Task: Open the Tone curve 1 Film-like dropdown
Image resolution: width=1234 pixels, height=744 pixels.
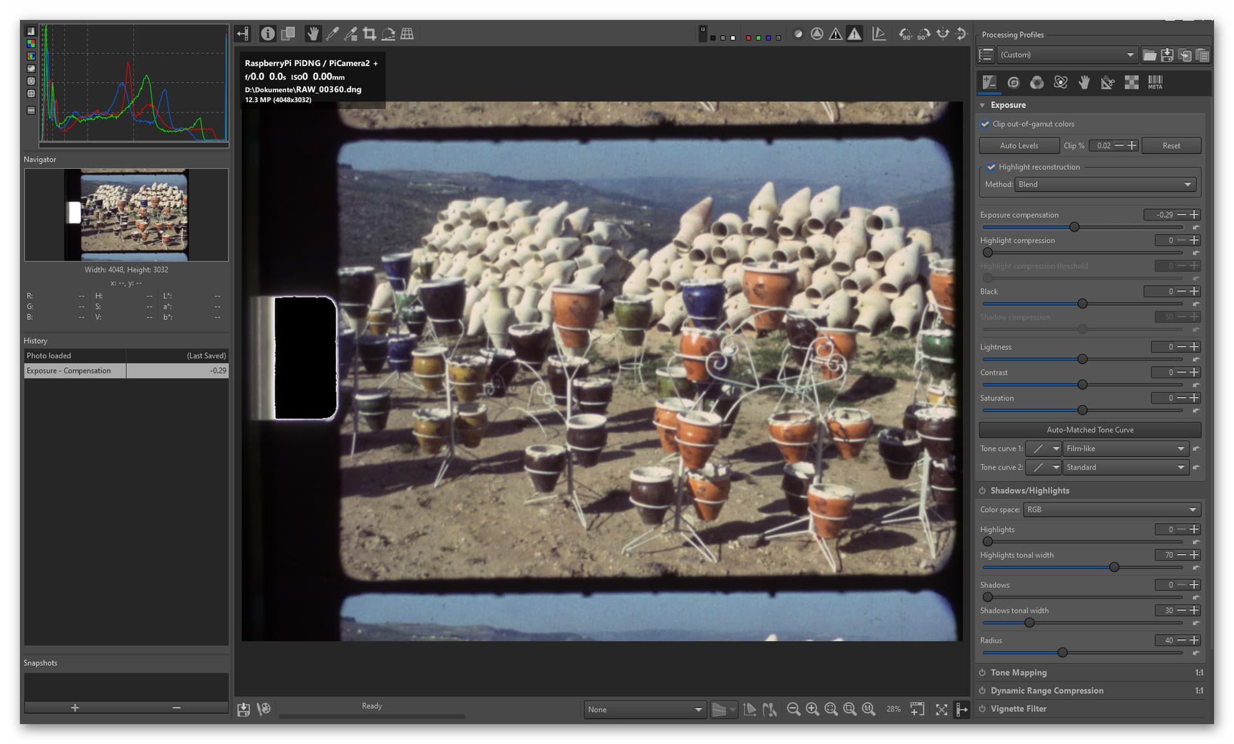Action: click(x=1125, y=448)
